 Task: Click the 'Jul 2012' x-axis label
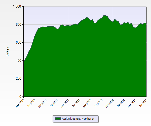pyautogui.click(x=76, y=103)
